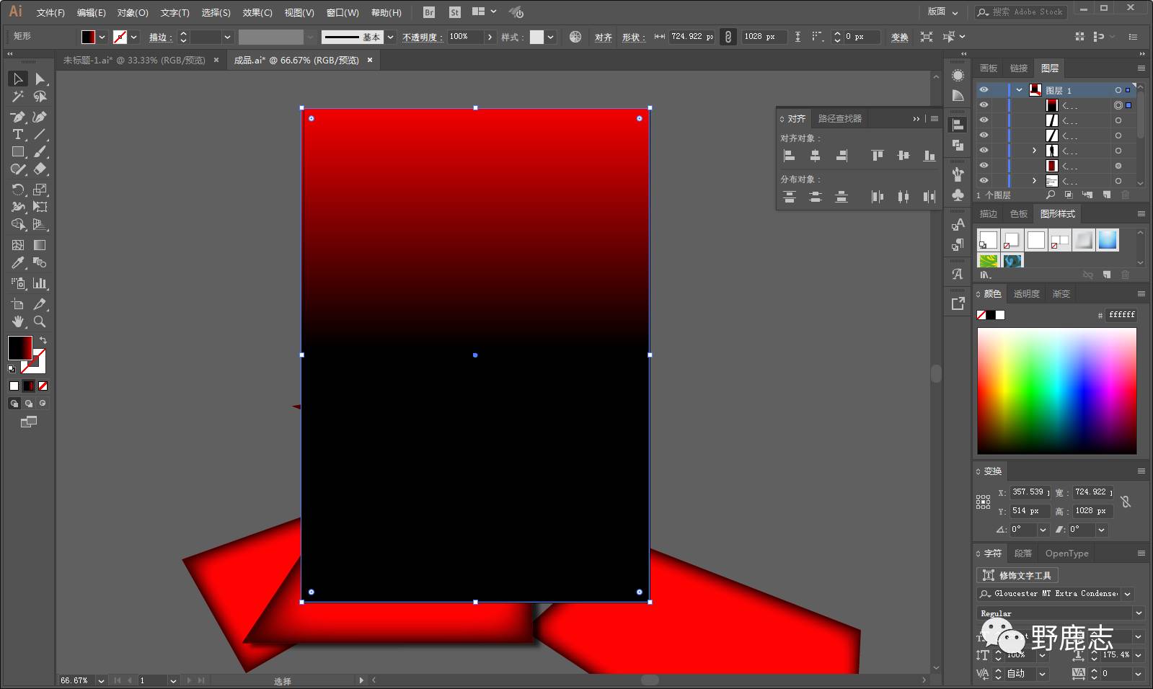Open the font family dropdown list
Image resolution: width=1153 pixels, height=689 pixels.
pyautogui.click(x=1128, y=594)
